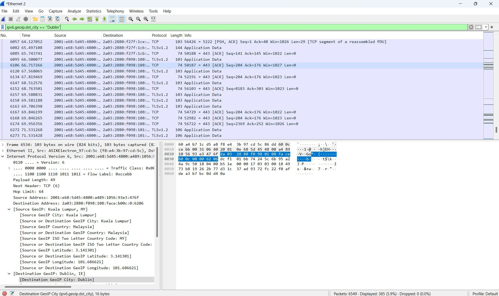Open the recent display filters dropdown

tap(486, 27)
